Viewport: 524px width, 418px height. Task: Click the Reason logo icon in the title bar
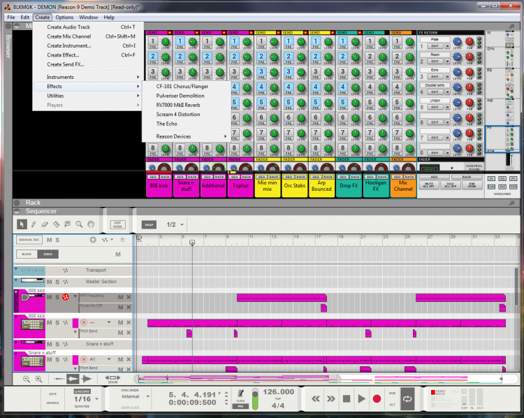(x=8, y=6)
